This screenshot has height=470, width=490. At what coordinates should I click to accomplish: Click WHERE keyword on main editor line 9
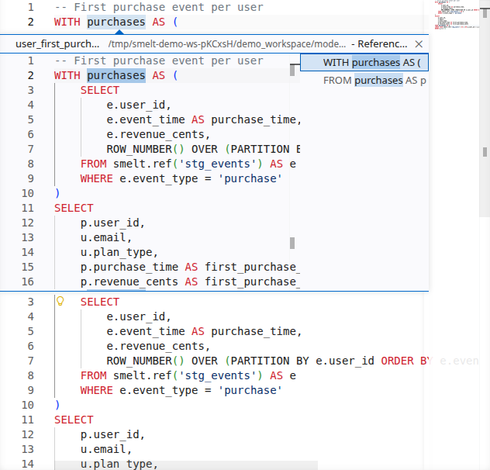(x=96, y=390)
